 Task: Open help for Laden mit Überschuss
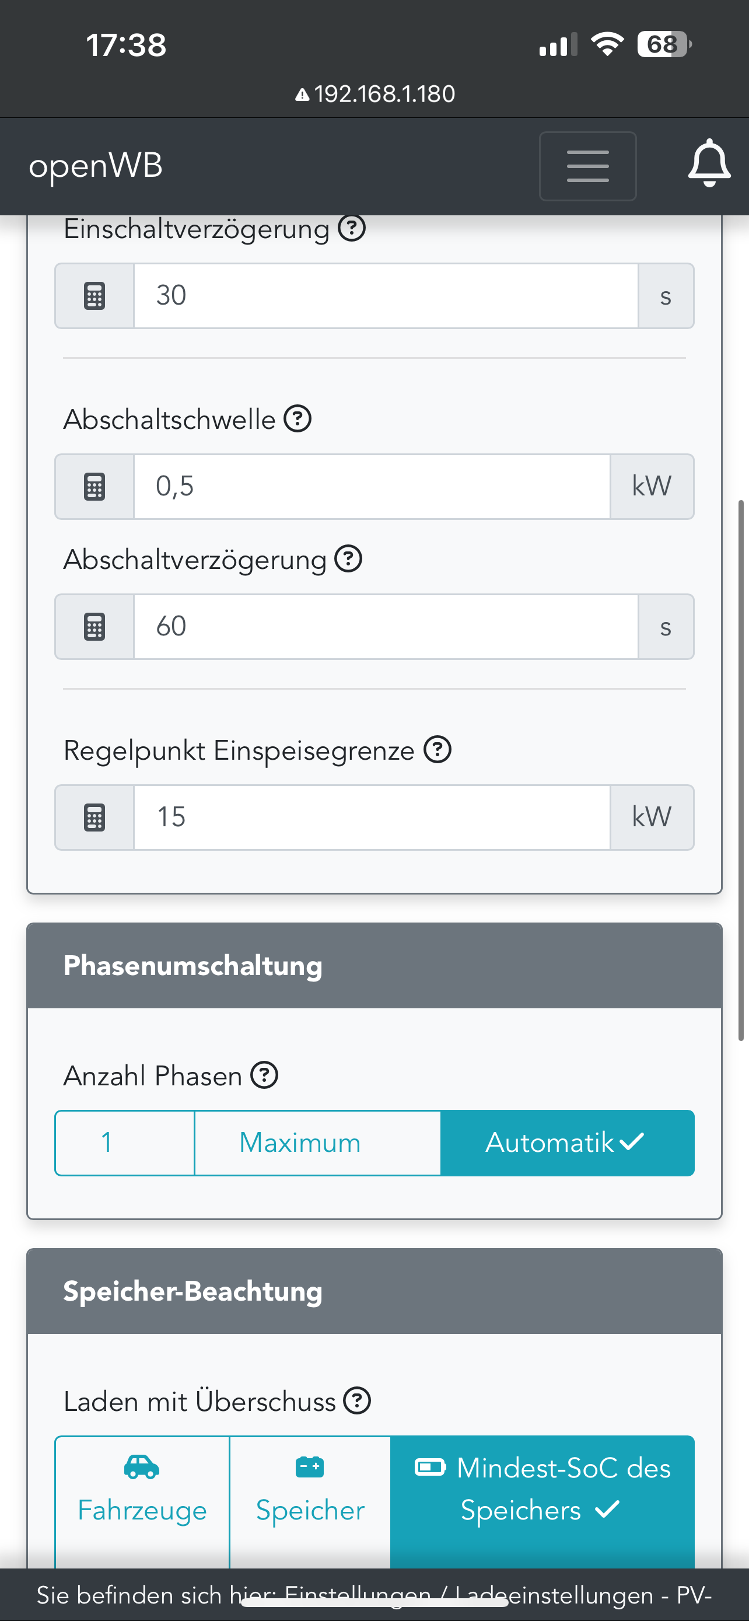coord(357,1401)
